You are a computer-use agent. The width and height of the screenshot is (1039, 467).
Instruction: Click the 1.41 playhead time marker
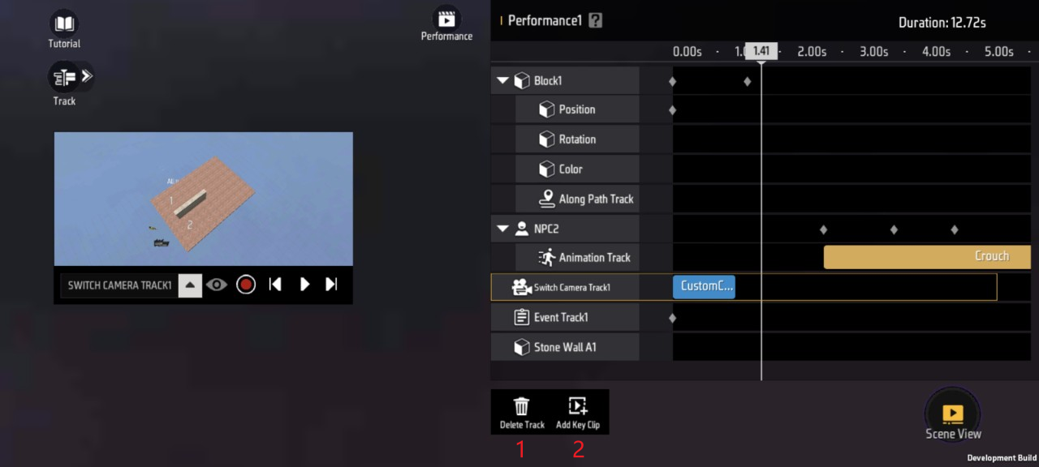tap(761, 51)
